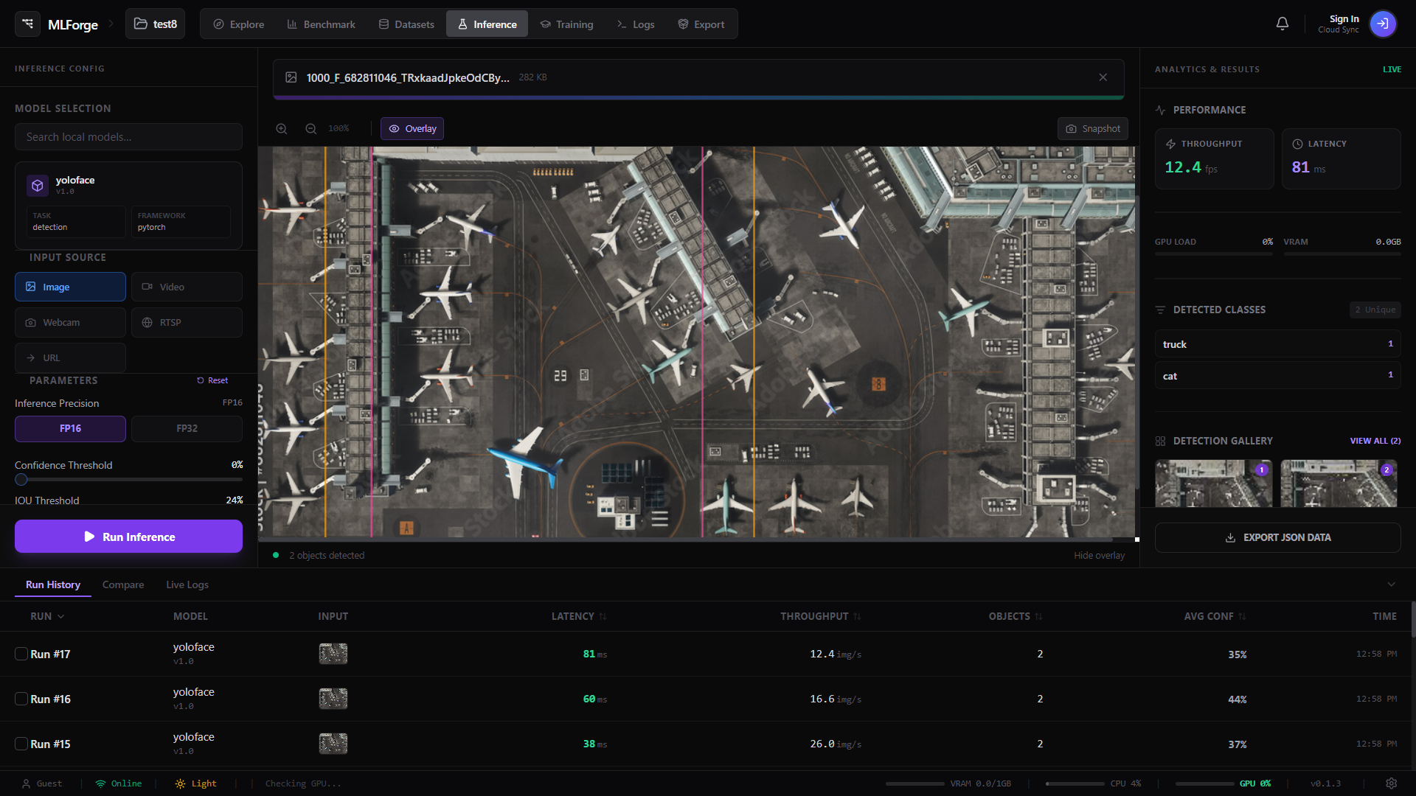Open Run #17 input thumbnail

point(333,654)
